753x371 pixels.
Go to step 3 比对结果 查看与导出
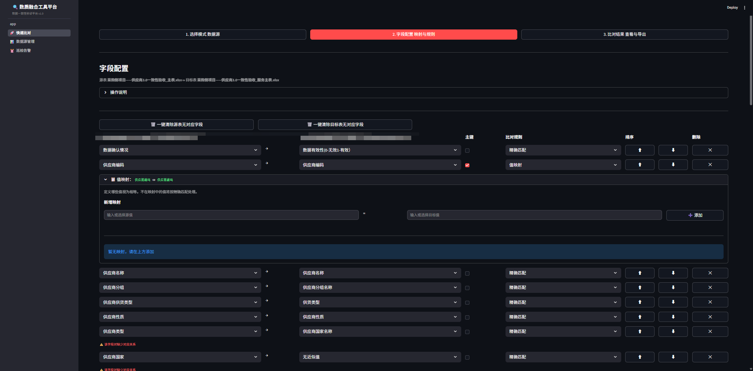[x=624, y=35]
